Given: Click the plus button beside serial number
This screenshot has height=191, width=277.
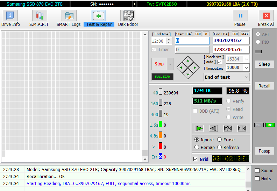Looking at the screenshot, I should pos(134,4).
